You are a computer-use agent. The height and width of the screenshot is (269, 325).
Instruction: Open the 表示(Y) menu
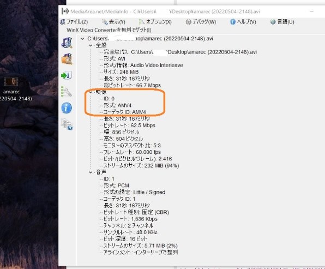[x=113, y=22]
